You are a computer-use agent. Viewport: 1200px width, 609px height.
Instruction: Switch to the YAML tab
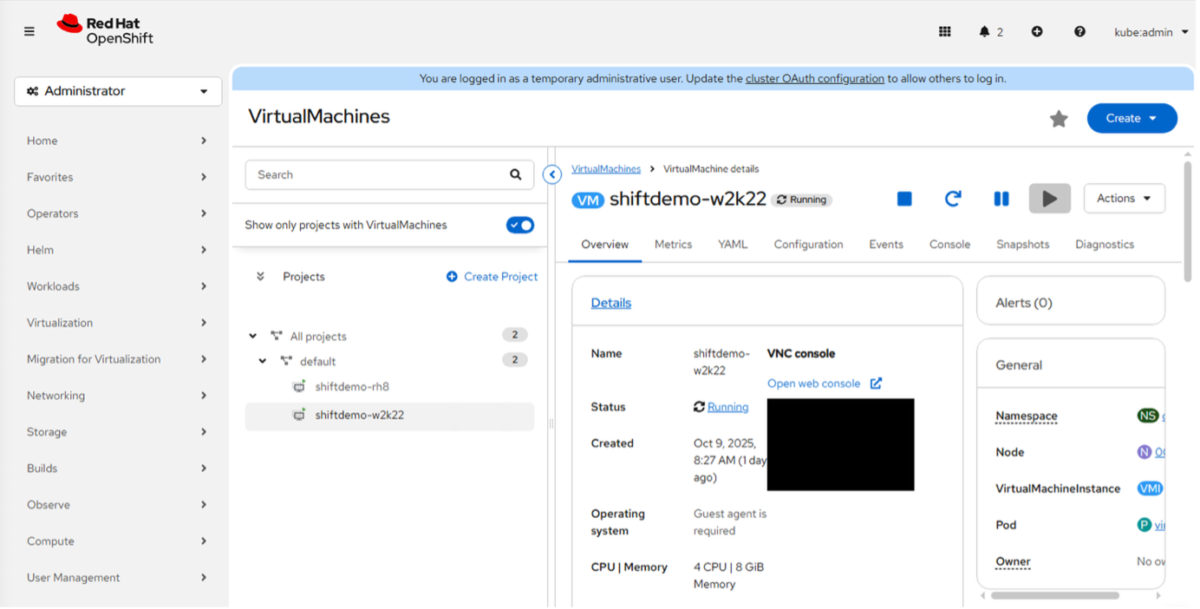pyautogui.click(x=733, y=245)
